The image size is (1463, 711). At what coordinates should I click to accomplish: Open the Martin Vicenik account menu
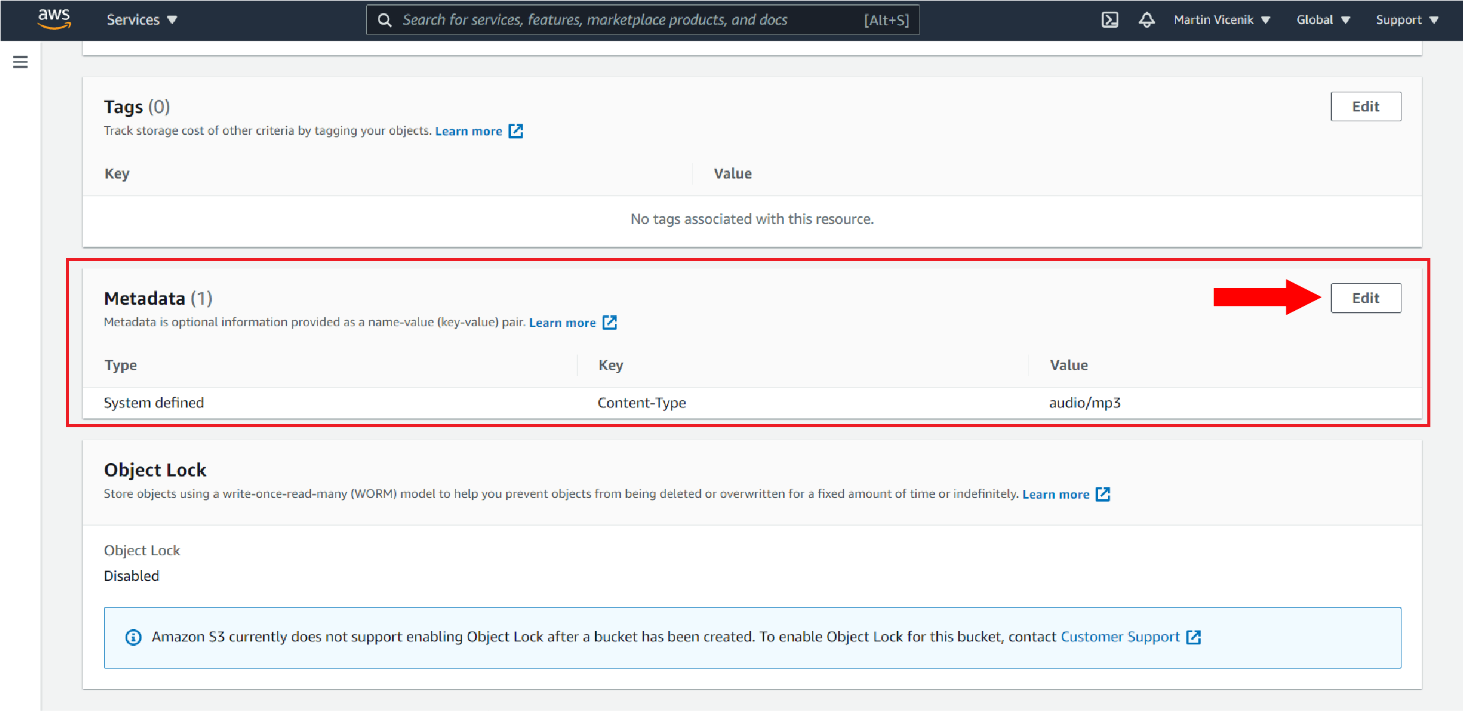[x=1221, y=19]
